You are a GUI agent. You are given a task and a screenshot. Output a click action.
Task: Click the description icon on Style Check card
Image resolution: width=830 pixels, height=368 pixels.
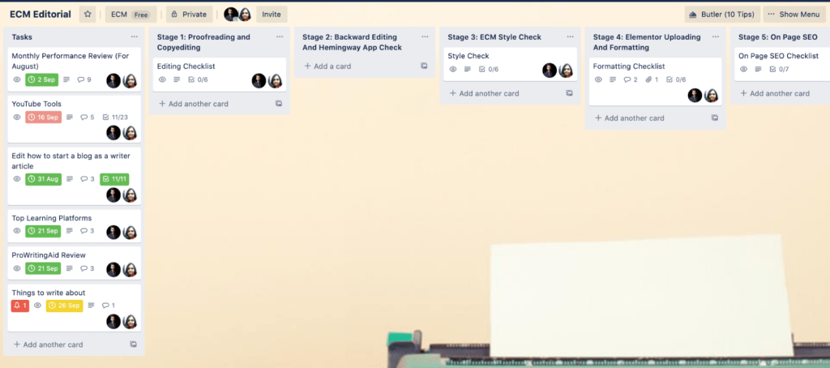(x=467, y=70)
